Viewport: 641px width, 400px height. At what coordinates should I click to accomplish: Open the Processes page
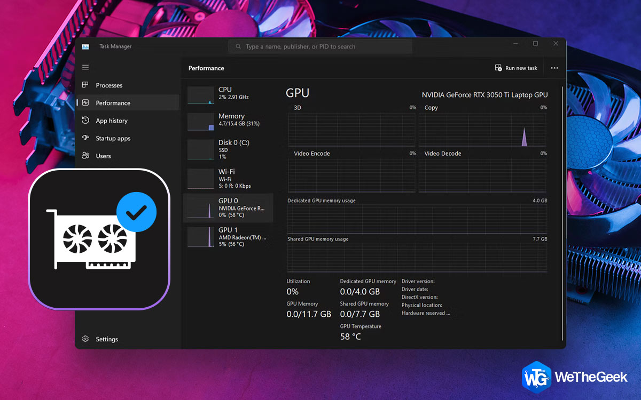127,85
